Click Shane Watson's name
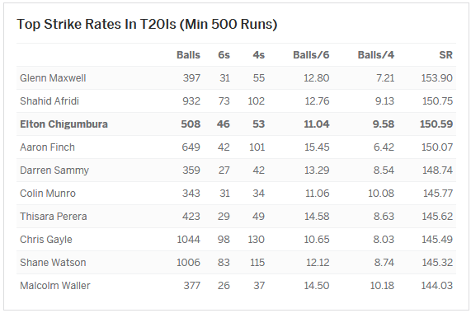 [x=53, y=263]
